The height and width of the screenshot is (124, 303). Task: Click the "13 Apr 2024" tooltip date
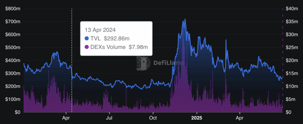pyautogui.click(x=100, y=30)
